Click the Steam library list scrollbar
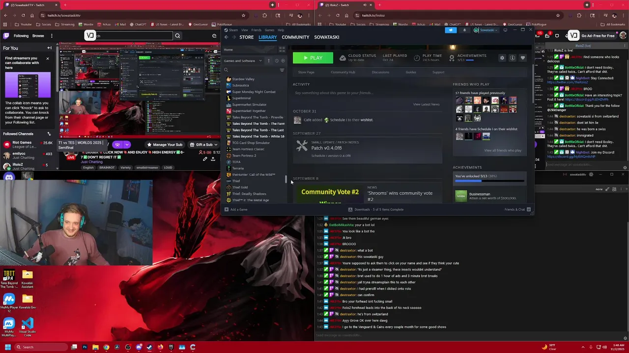The width and height of the screenshot is (629, 353). (286, 179)
